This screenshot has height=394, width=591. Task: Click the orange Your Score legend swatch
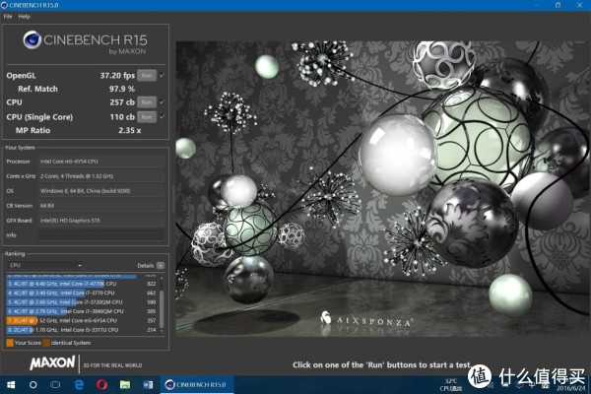10,343
